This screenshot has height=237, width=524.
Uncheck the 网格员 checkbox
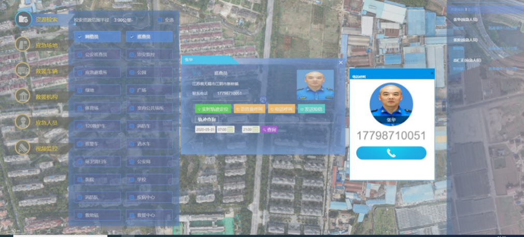coord(79,37)
